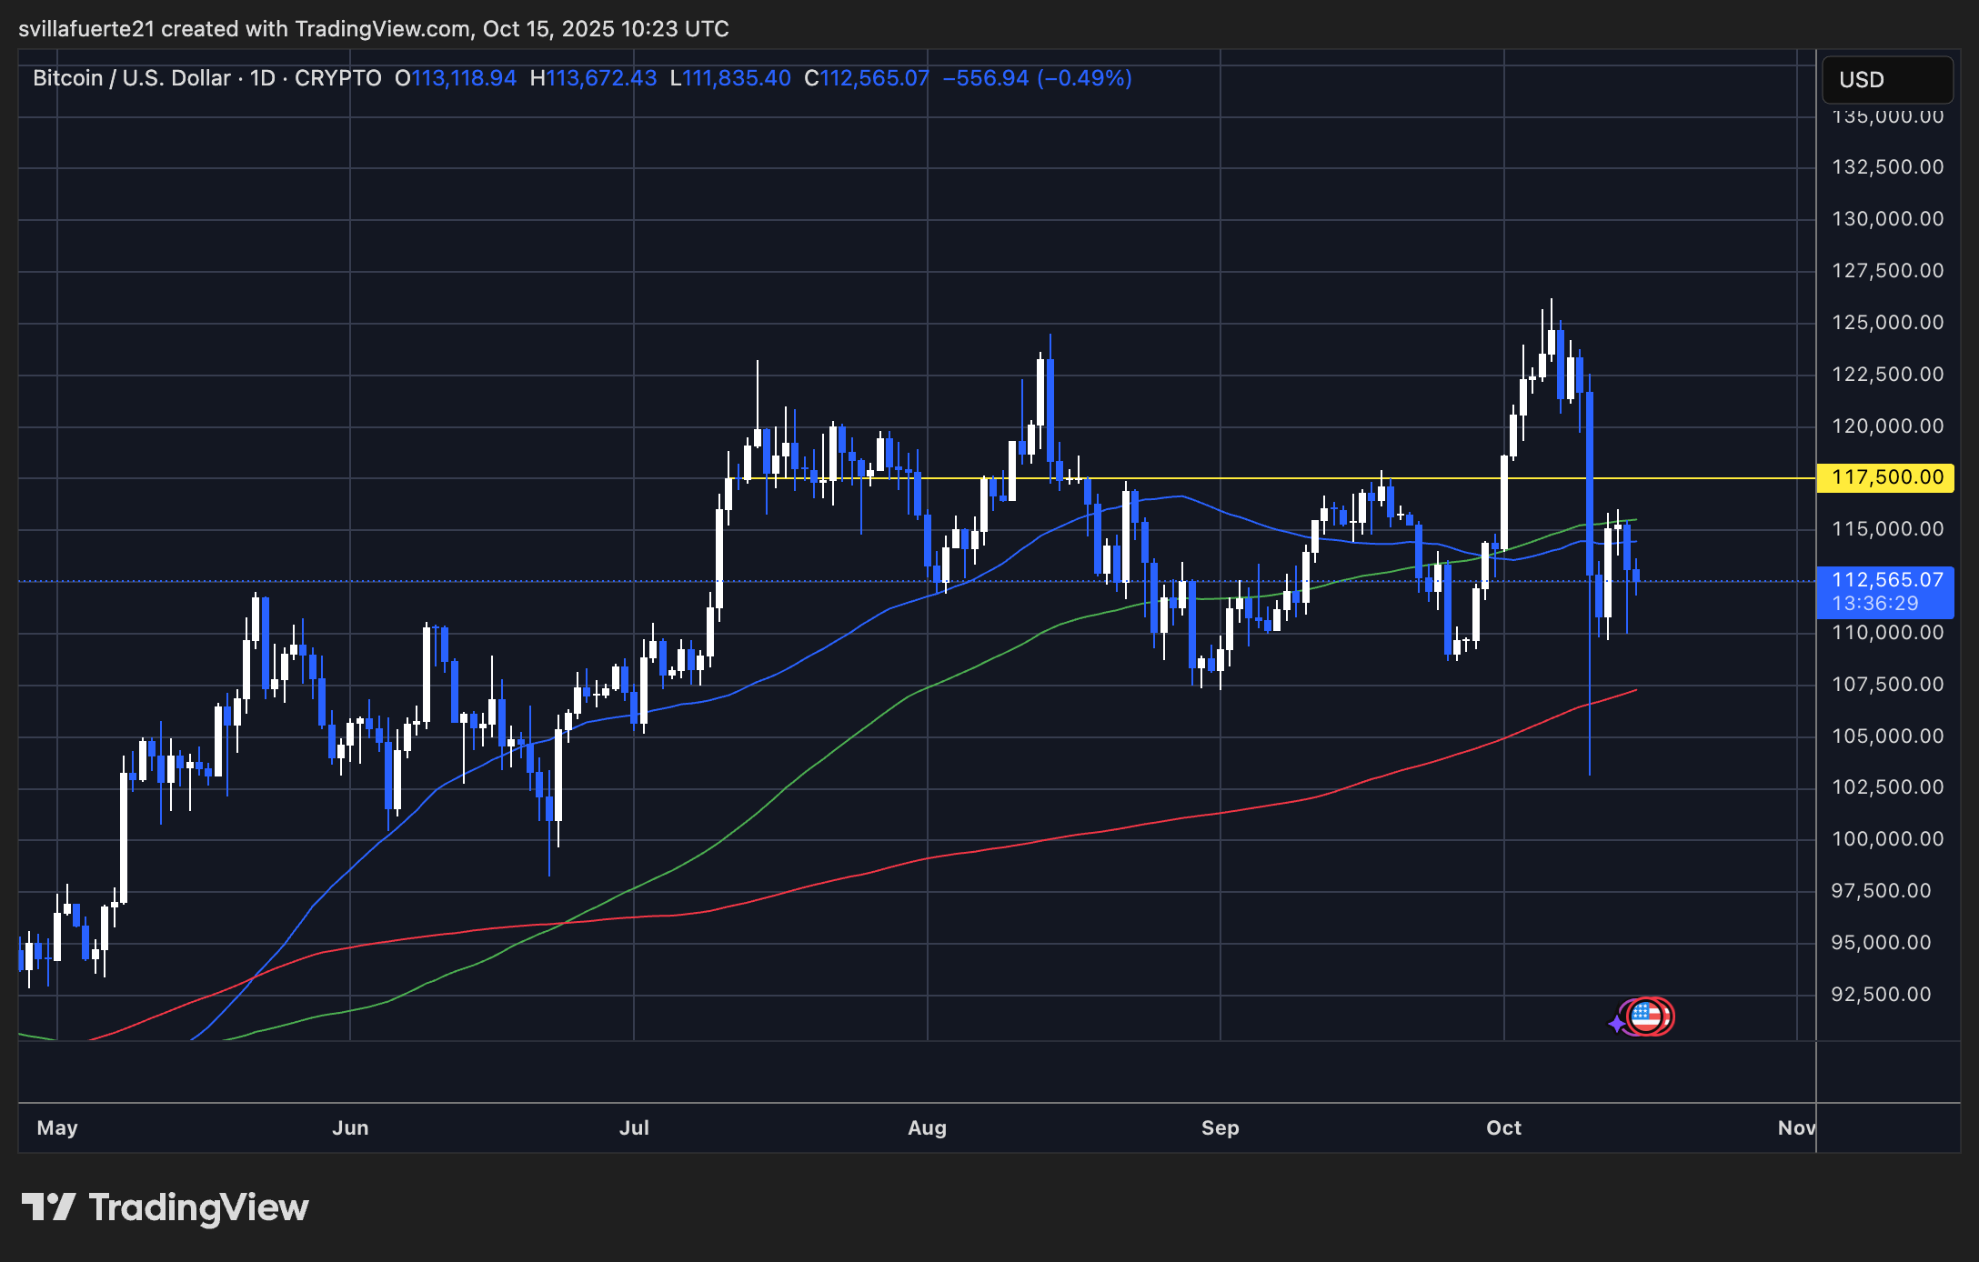Click the closing price value C112,565.07
This screenshot has width=1979, height=1262.
click(x=866, y=78)
